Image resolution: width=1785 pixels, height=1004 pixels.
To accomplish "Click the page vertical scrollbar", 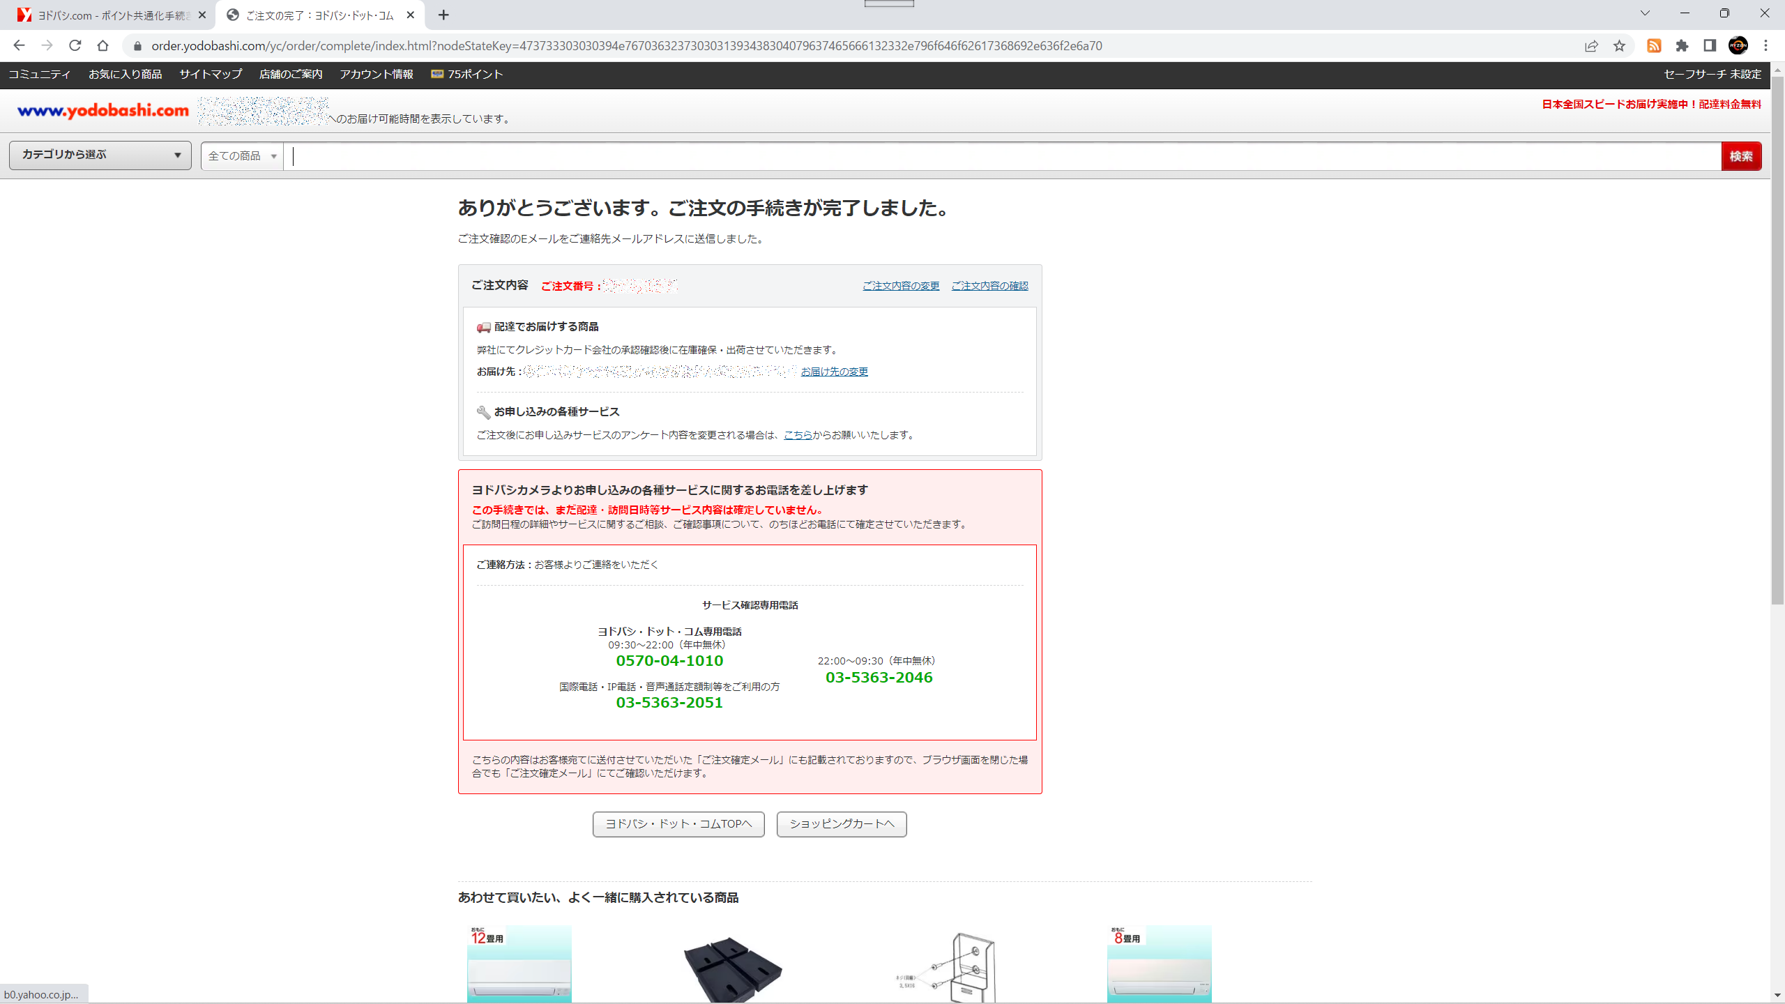I will tap(1778, 342).
